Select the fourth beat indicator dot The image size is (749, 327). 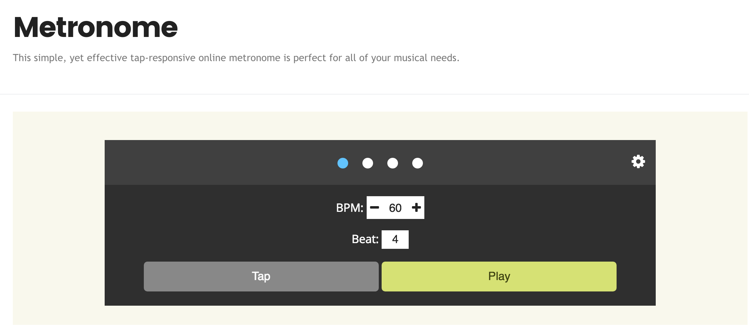(418, 163)
